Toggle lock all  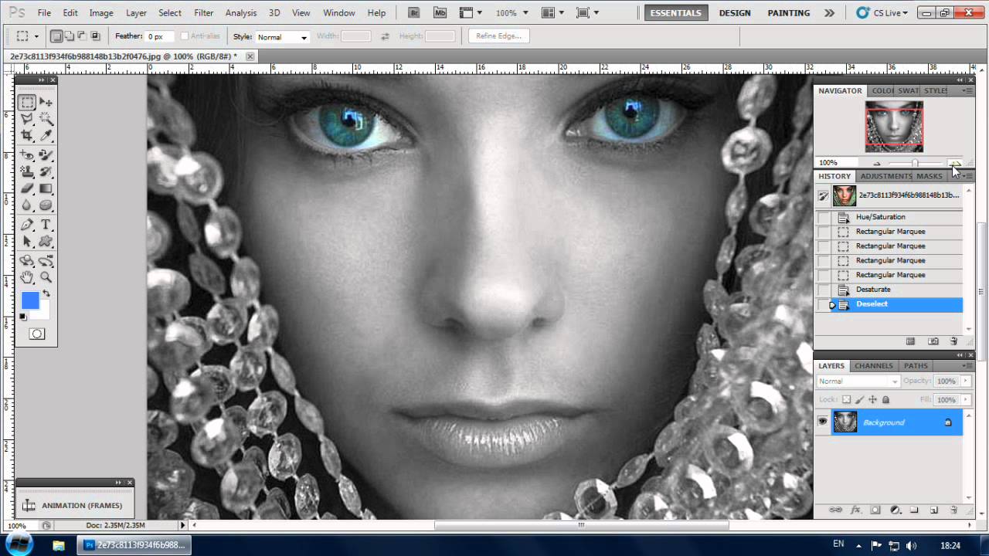click(x=885, y=399)
